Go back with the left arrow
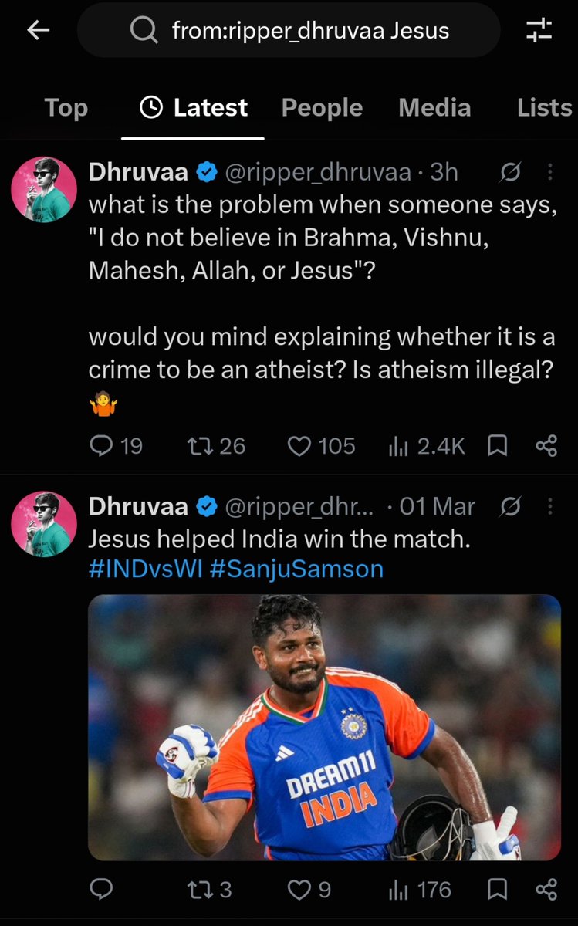 [38, 30]
